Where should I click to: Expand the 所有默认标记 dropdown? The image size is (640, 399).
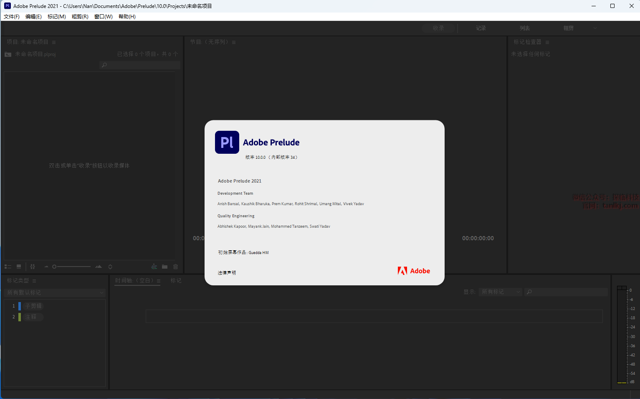pos(55,292)
